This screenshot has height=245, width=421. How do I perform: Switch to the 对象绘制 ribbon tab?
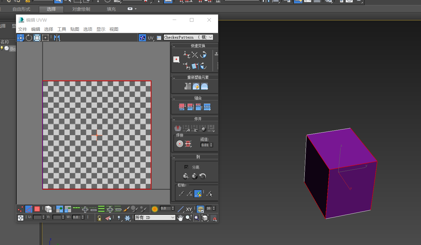pos(81,9)
